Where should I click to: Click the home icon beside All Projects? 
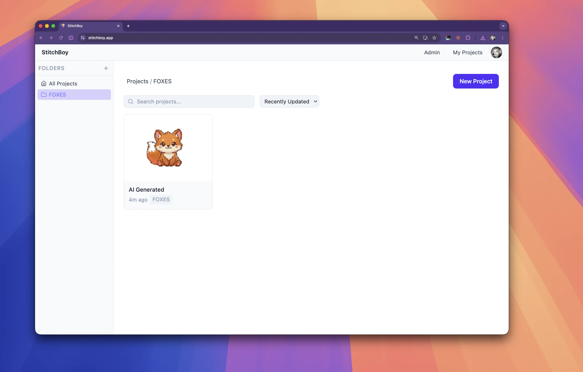[44, 84]
